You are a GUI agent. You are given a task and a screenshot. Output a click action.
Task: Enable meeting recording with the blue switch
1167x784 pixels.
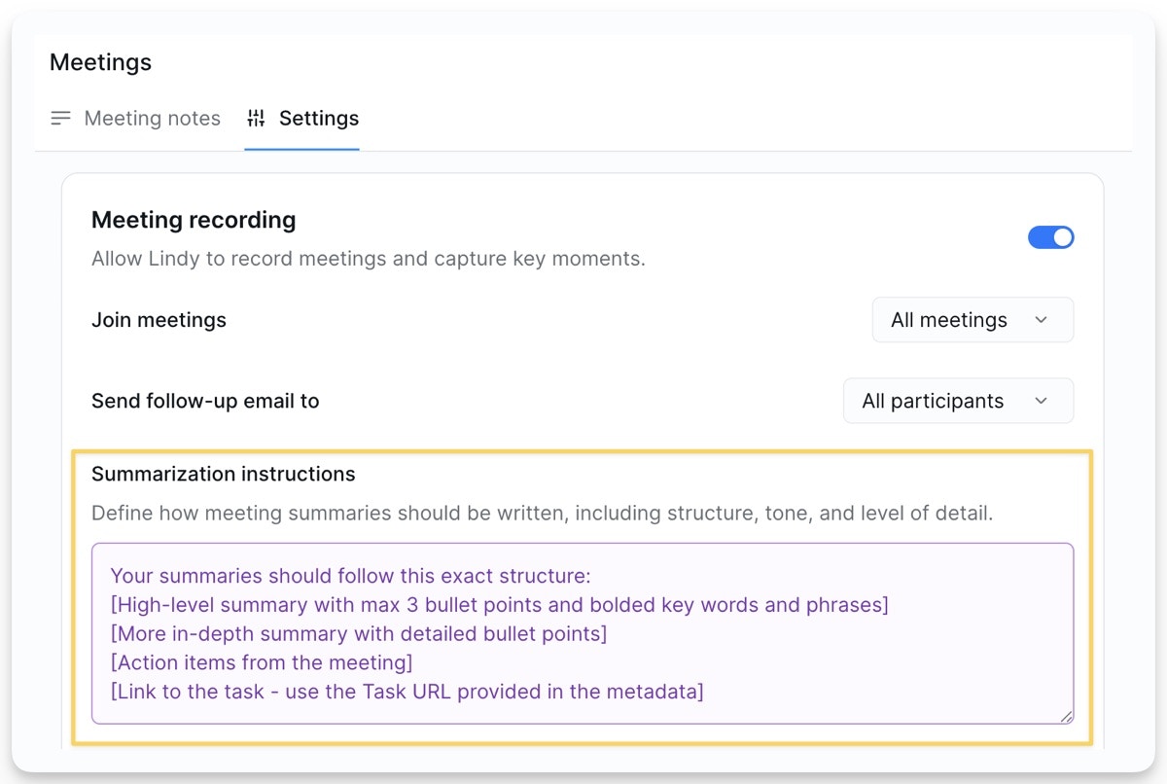point(1051,236)
